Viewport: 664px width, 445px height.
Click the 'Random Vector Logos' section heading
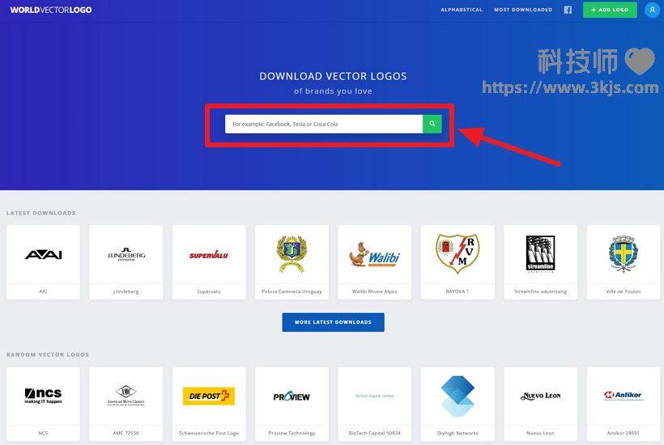click(x=48, y=355)
